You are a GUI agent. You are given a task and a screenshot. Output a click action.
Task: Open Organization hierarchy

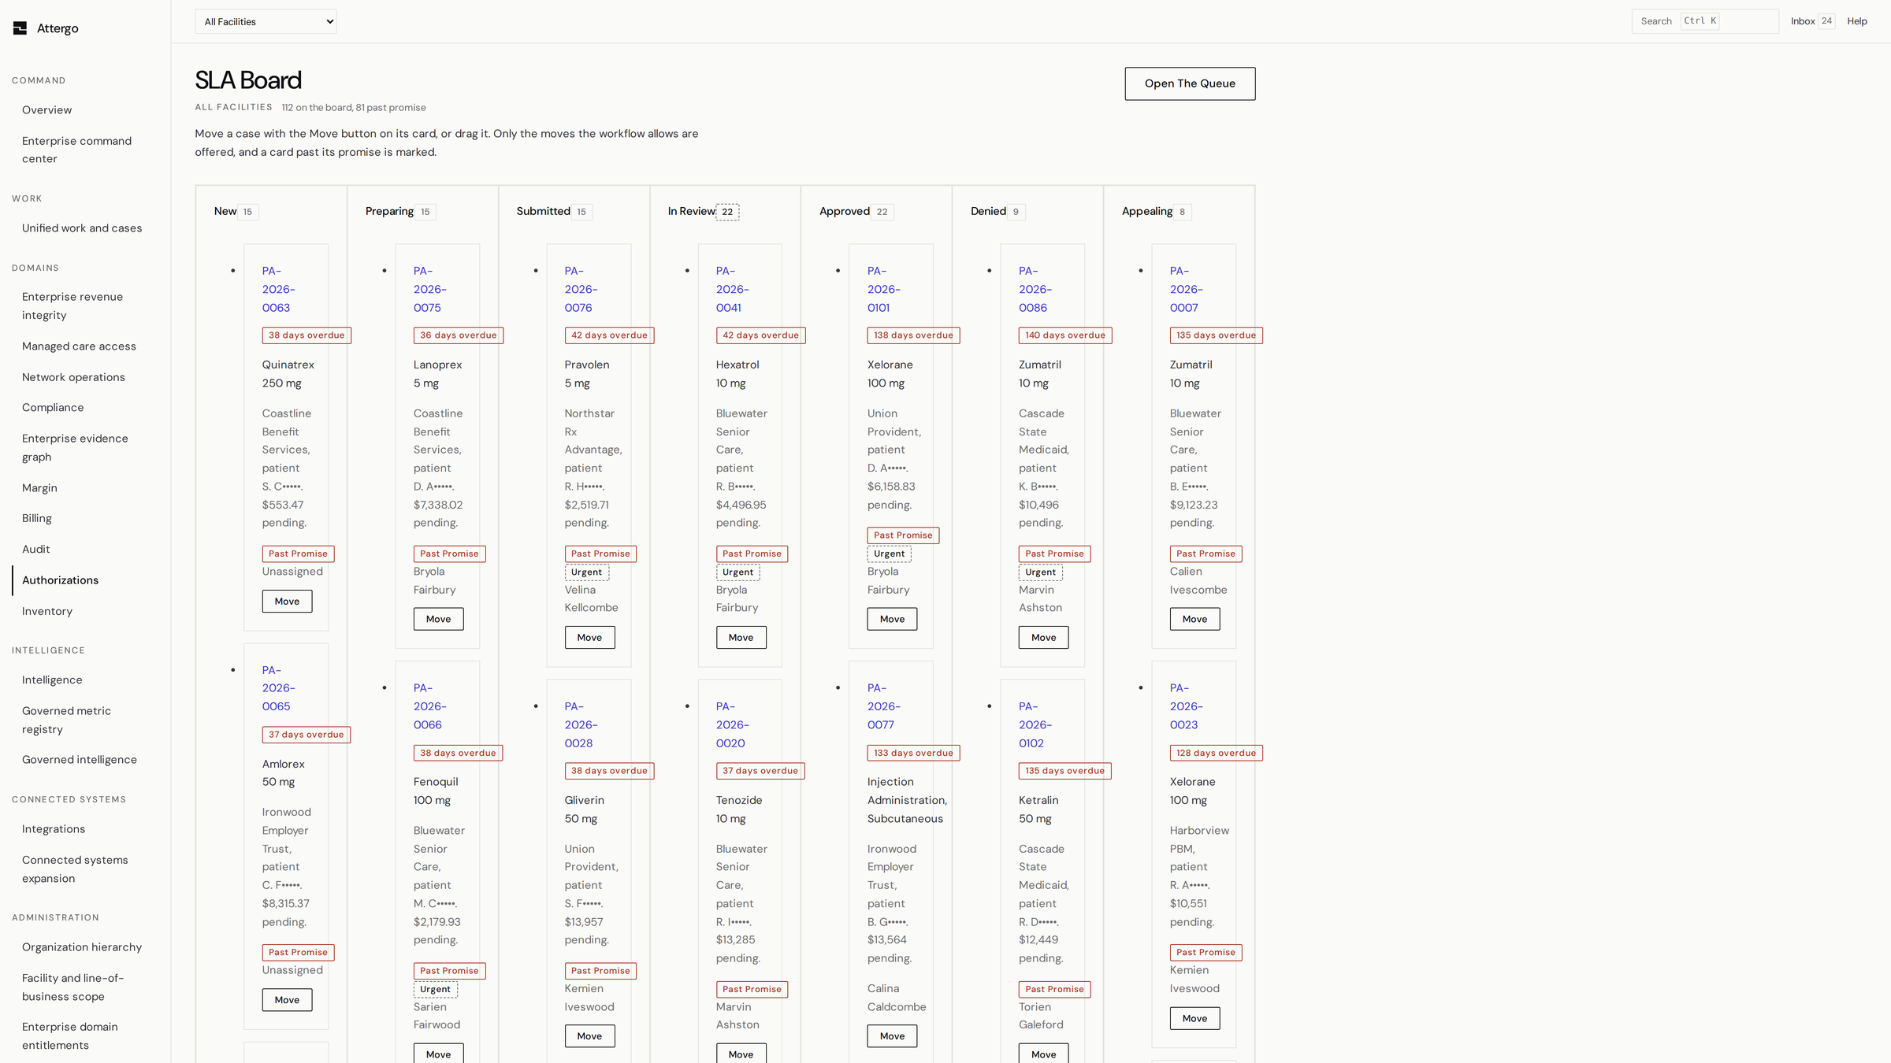tap(82, 947)
